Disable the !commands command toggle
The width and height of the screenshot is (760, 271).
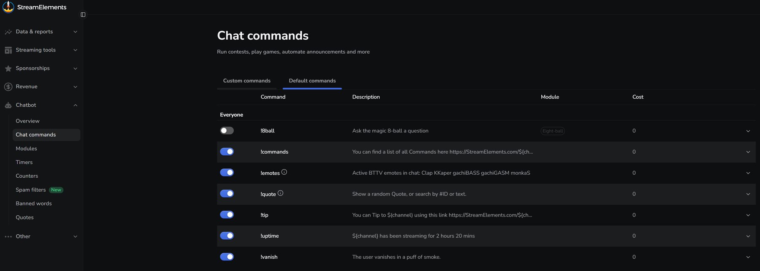pyautogui.click(x=227, y=152)
